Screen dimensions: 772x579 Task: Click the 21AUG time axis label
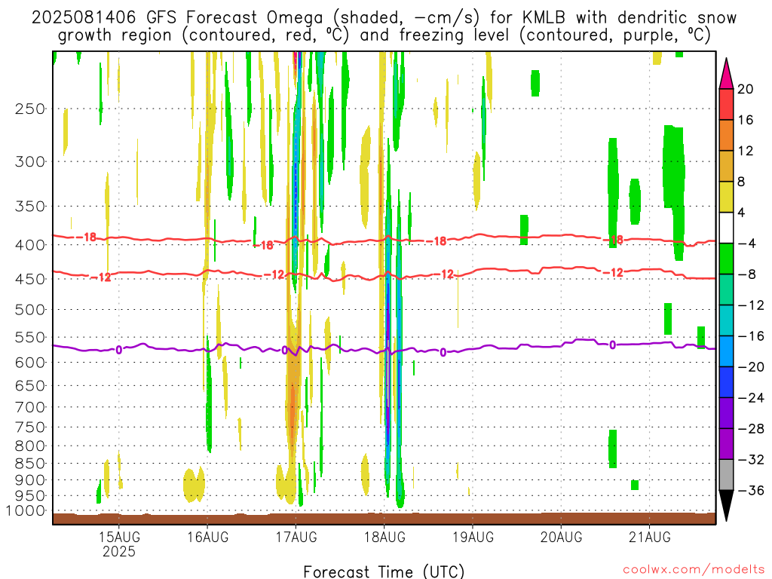click(649, 537)
